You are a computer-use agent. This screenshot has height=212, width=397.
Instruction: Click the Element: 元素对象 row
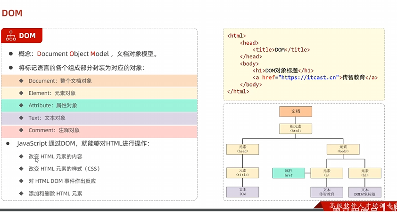99,93
